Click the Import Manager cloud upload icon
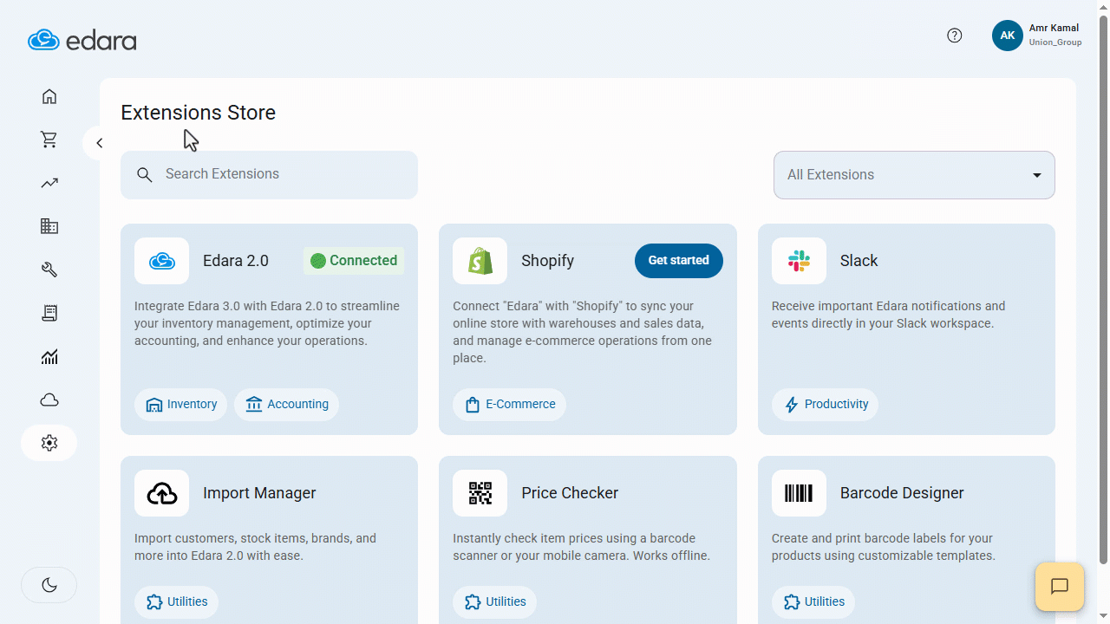1110x624 pixels. (161, 493)
